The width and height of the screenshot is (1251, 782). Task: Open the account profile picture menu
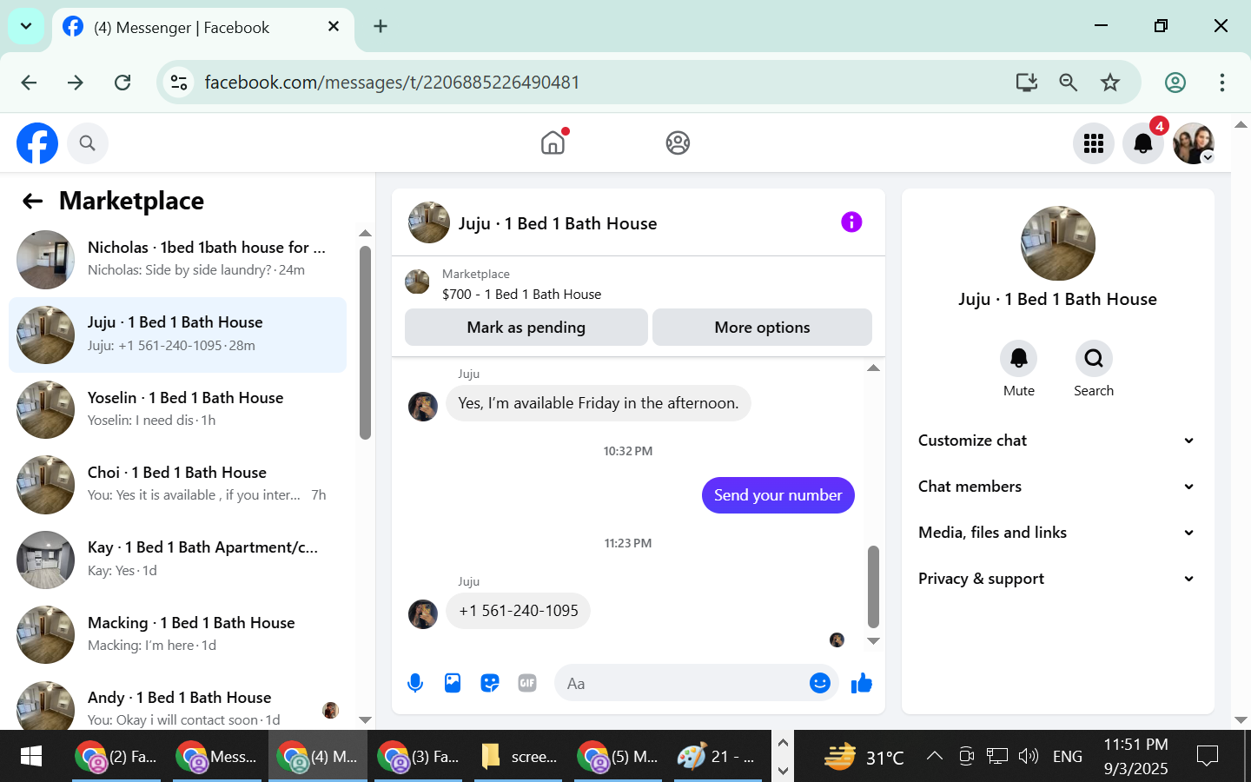(1194, 143)
